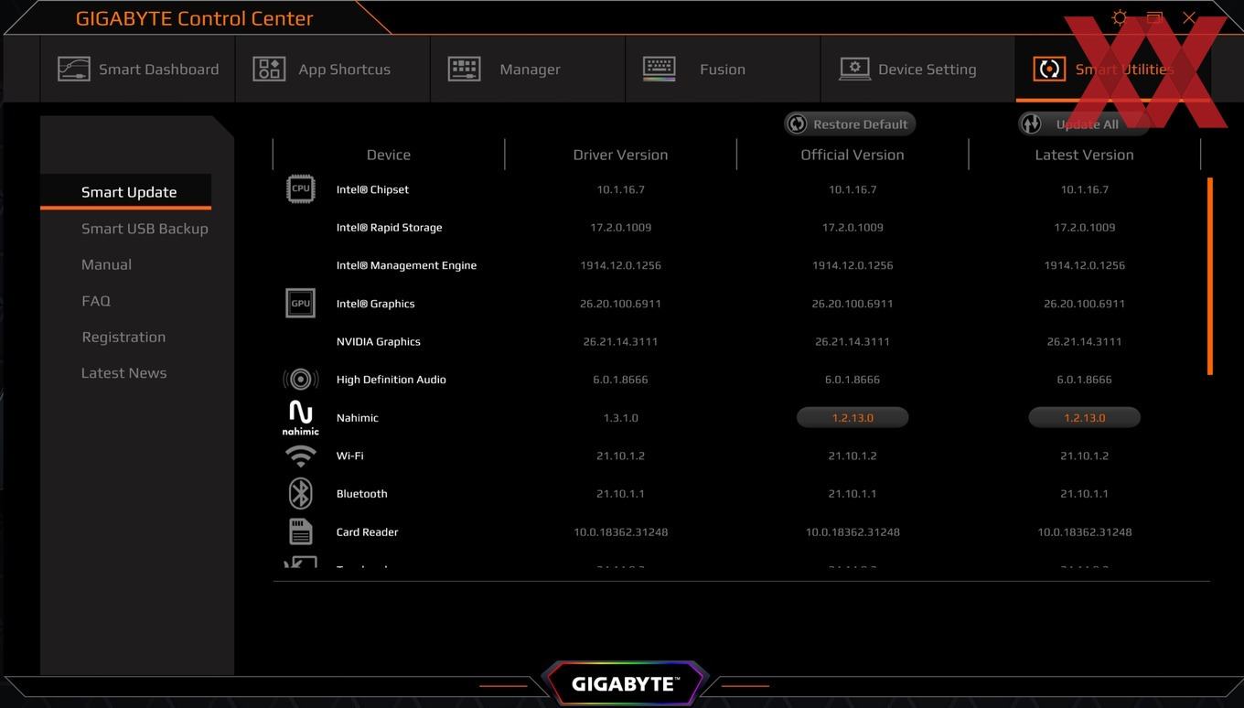Click the Nahimic Official Version 1.2.13.0 button
The image size is (1244, 708).
pos(853,417)
